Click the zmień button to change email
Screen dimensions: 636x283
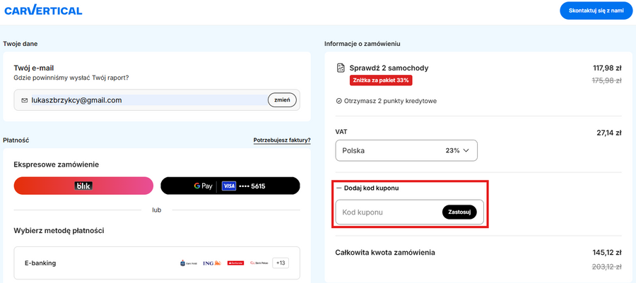pyautogui.click(x=282, y=100)
